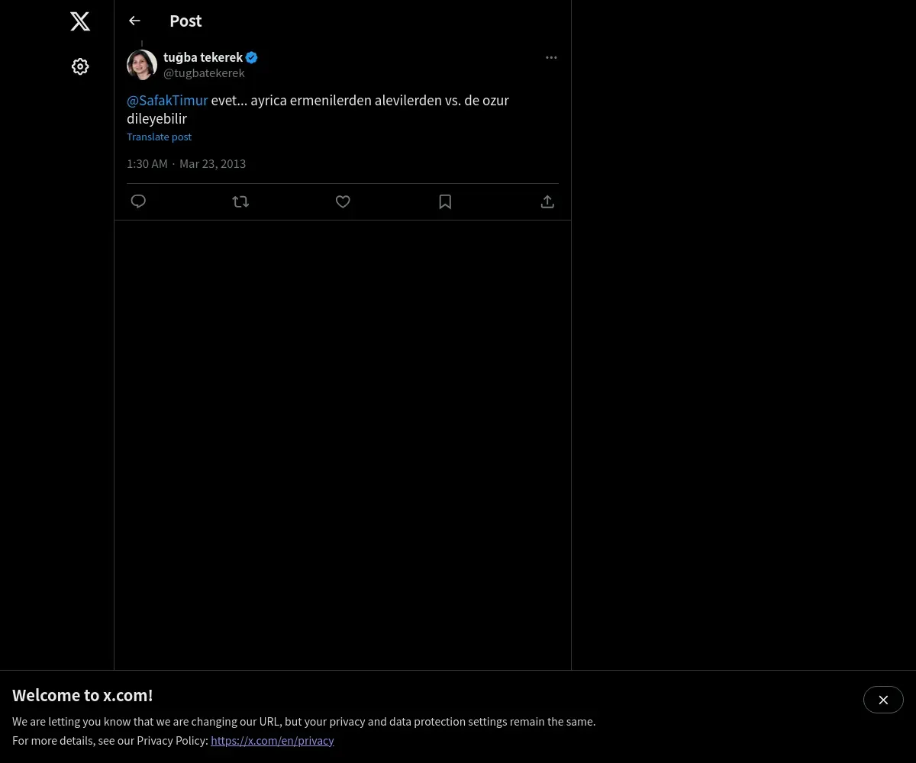916x763 pixels.
Task: Open settings gear in the sidebar
Action: (x=80, y=66)
